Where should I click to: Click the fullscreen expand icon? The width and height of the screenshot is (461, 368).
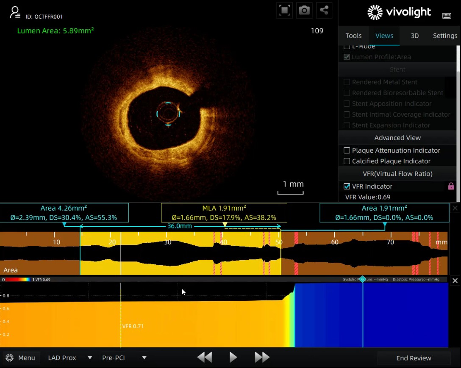285,10
